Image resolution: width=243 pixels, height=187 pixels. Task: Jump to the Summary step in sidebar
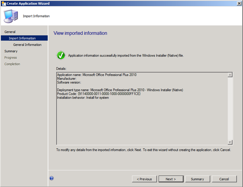coord(11,51)
